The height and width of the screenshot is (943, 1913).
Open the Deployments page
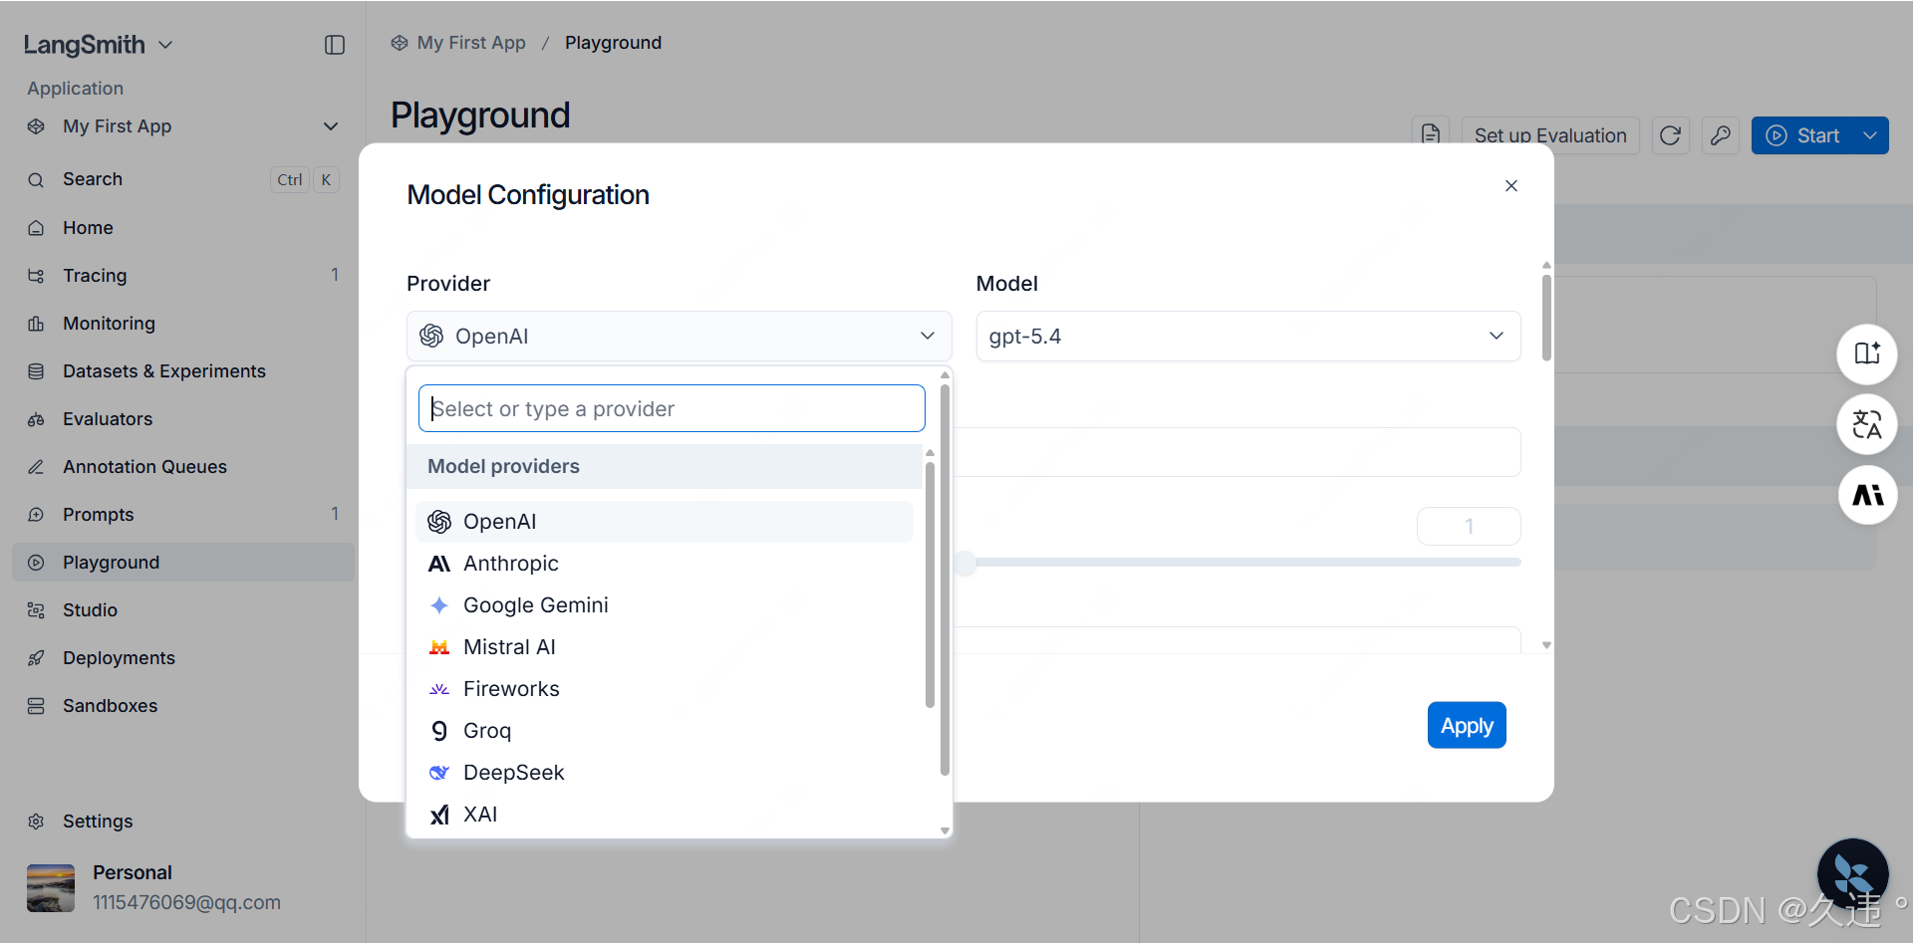point(183,658)
